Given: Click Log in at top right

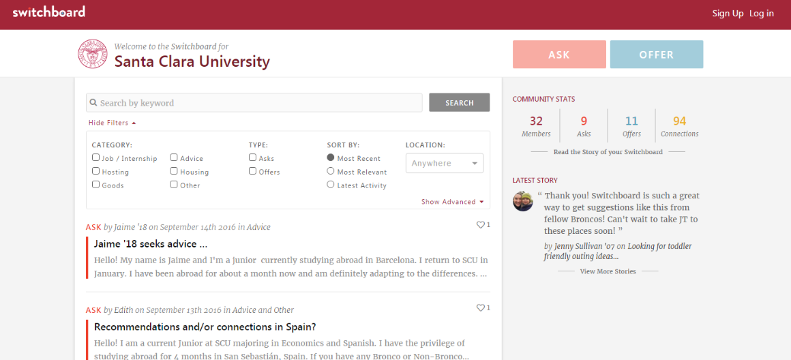Looking at the screenshot, I should coord(761,14).
